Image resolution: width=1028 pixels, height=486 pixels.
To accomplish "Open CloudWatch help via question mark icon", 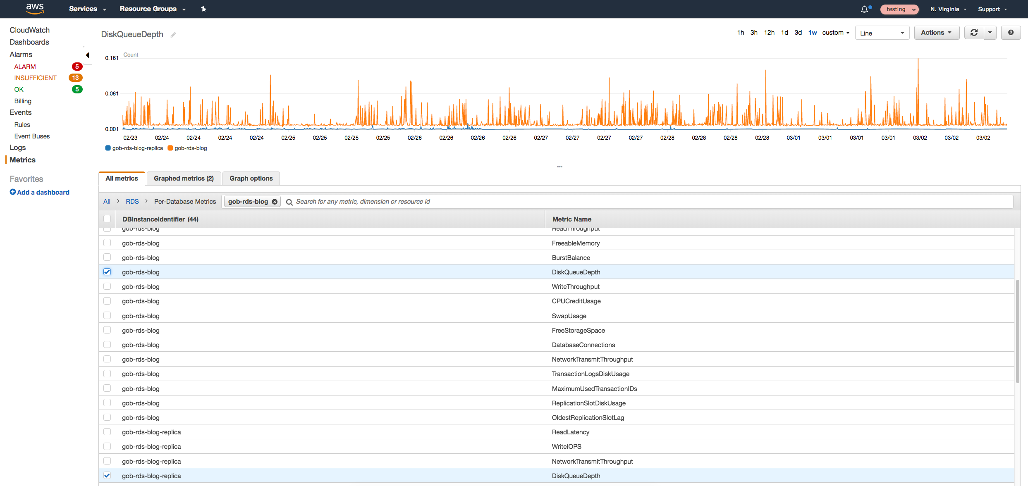I will pyautogui.click(x=1011, y=32).
